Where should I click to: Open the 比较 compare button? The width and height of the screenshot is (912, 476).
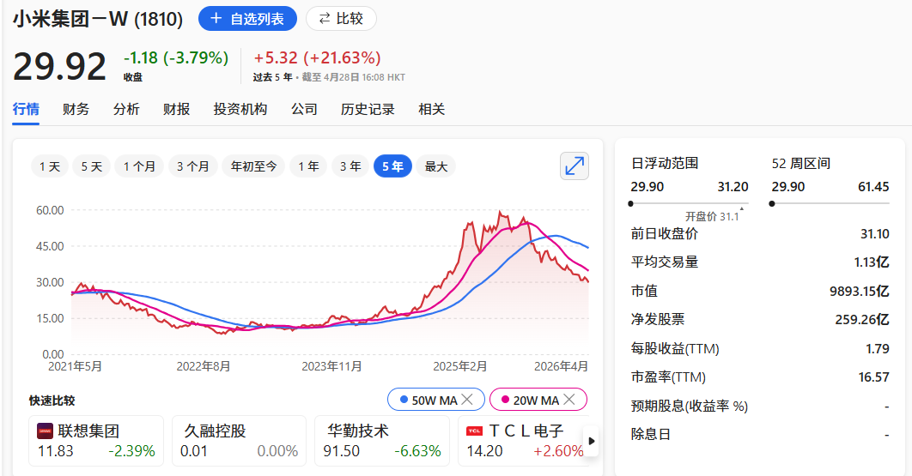pos(342,19)
